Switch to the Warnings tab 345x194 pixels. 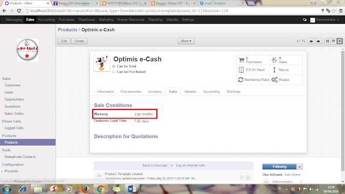point(233,92)
